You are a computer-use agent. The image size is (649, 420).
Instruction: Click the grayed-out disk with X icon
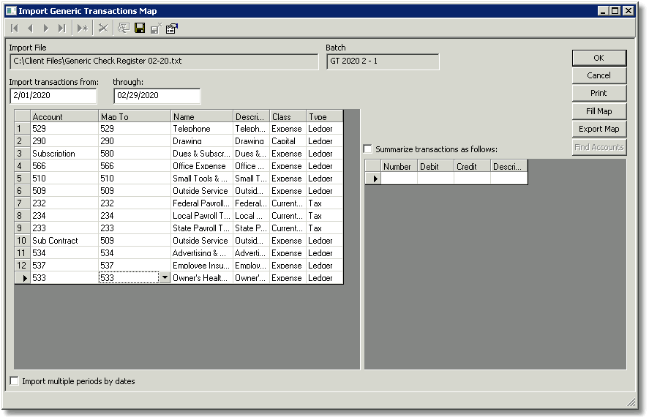click(x=156, y=29)
